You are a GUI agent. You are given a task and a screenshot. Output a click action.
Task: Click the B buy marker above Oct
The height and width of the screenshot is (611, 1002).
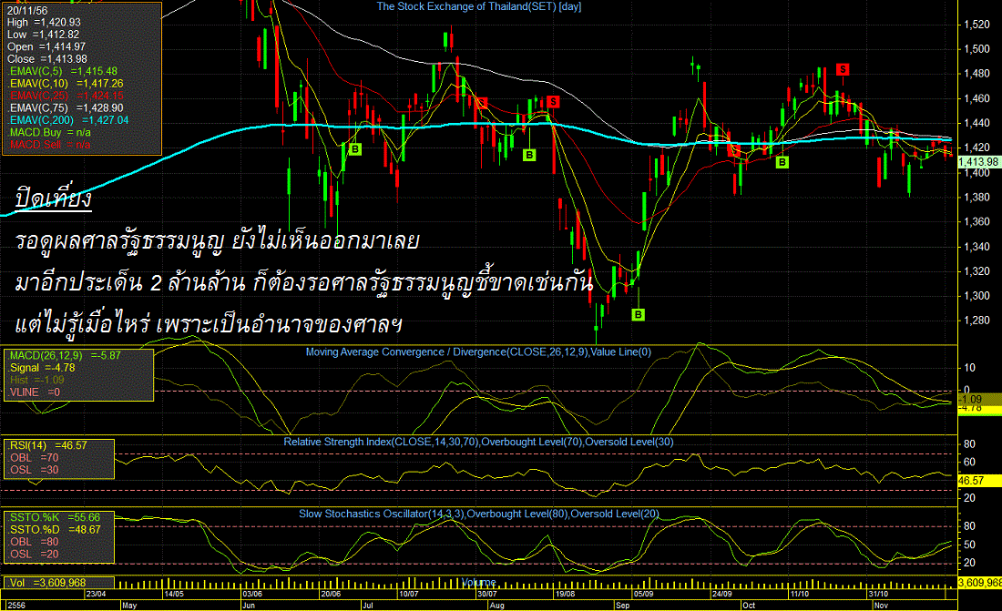[x=782, y=162]
